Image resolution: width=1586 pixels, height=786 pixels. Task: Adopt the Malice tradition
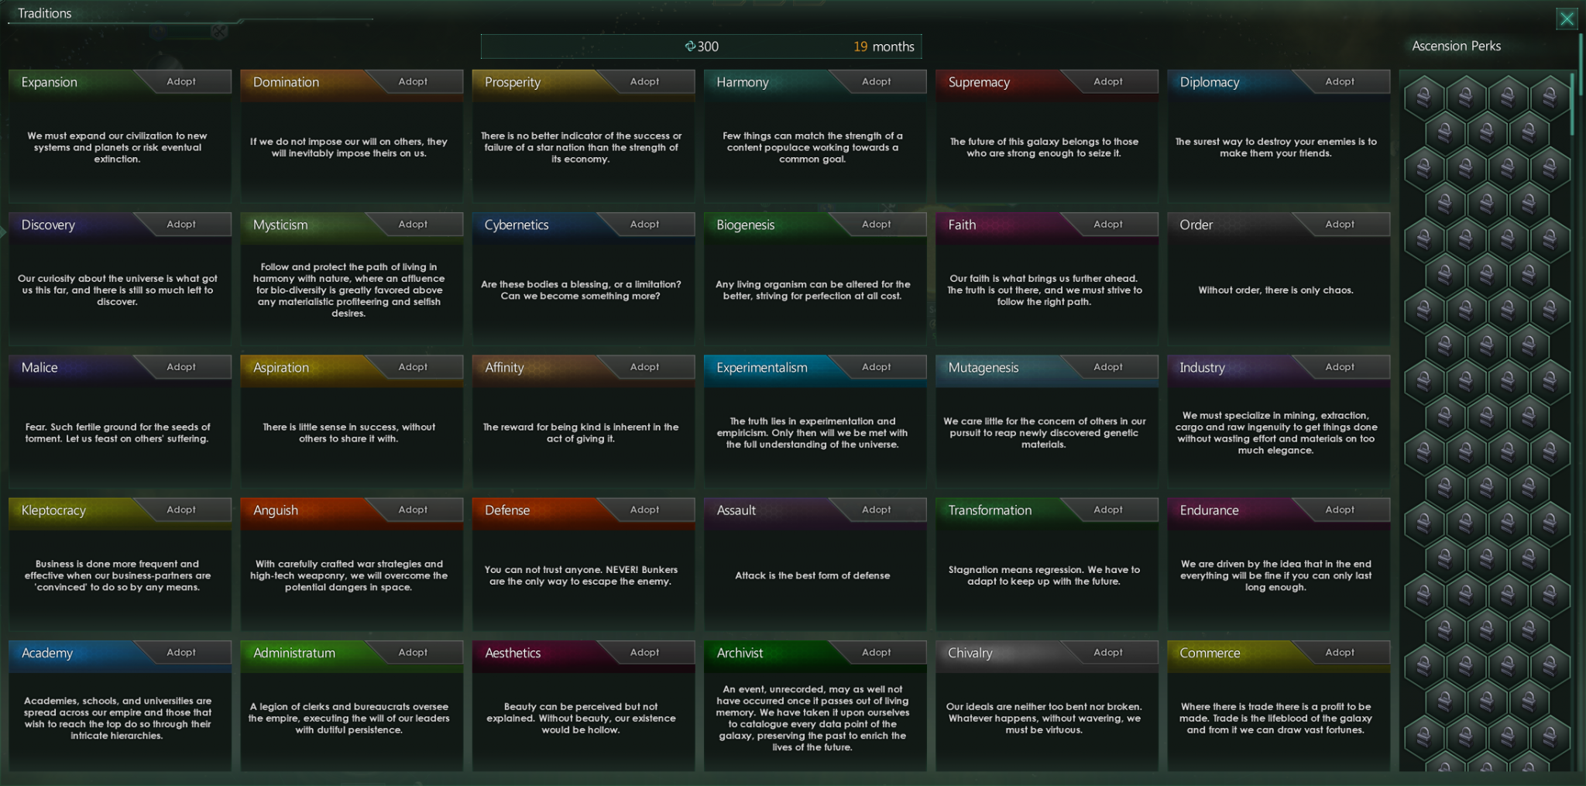point(183,366)
